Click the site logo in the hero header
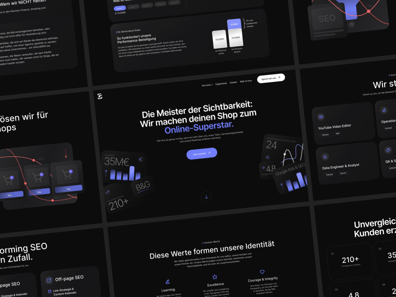This screenshot has height=297, width=396. 100,96
